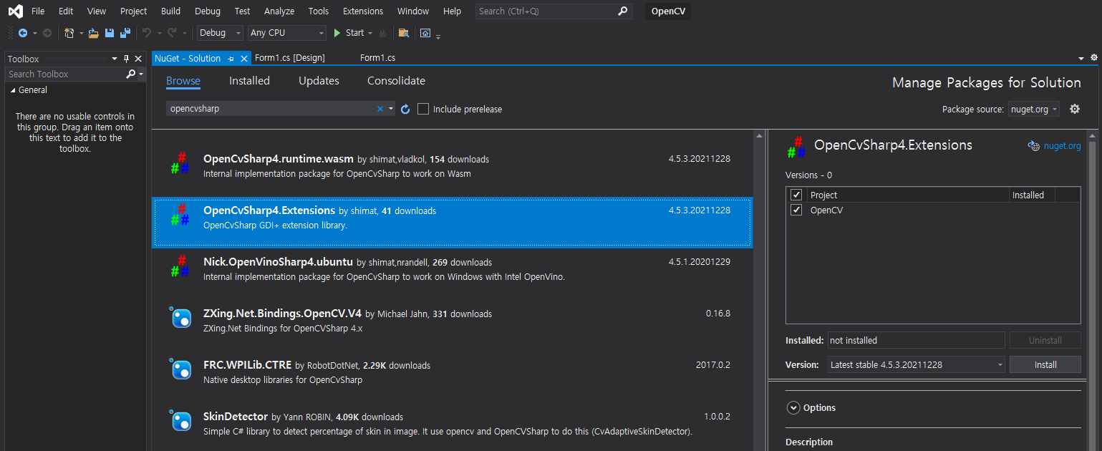The image size is (1102, 451).
Task: Toggle the Project header select-all checkbox
Action: coord(796,195)
